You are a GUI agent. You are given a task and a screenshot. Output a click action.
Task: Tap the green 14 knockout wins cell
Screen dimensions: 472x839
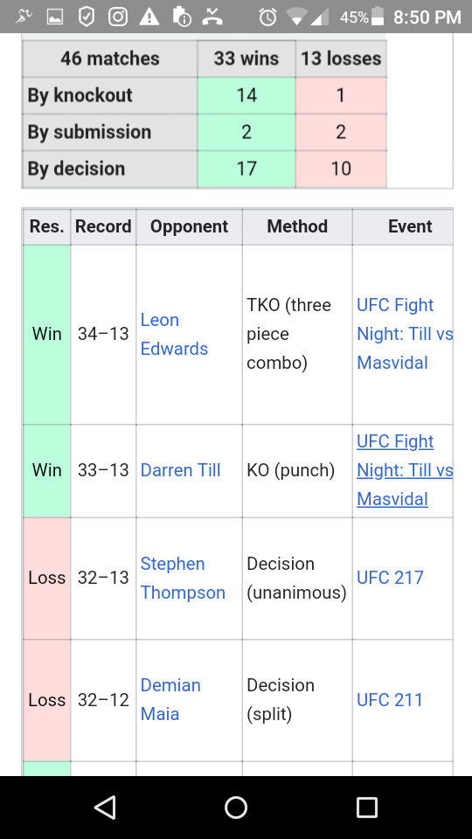coord(246,95)
